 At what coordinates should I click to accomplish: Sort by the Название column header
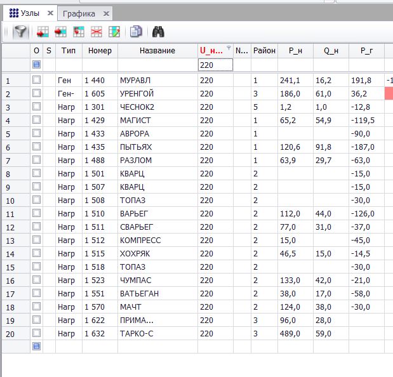(x=157, y=51)
